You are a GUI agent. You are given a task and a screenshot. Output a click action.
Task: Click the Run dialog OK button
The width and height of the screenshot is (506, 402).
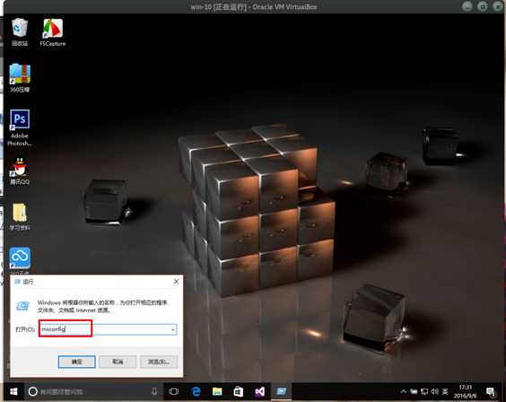click(77, 362)
